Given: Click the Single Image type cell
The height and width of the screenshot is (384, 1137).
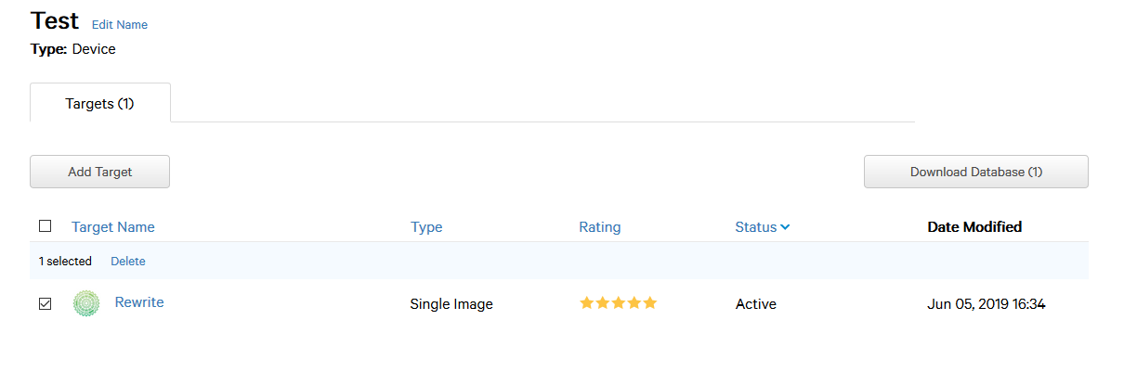Looking at the screenshot, I should pyautogui.click(x=451, y=304).
